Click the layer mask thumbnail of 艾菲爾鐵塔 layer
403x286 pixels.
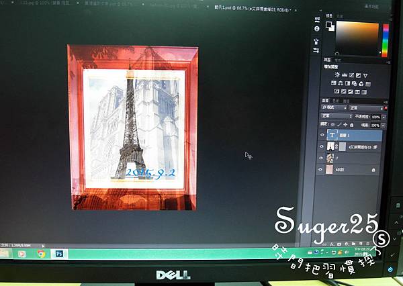tap(342, 147)
